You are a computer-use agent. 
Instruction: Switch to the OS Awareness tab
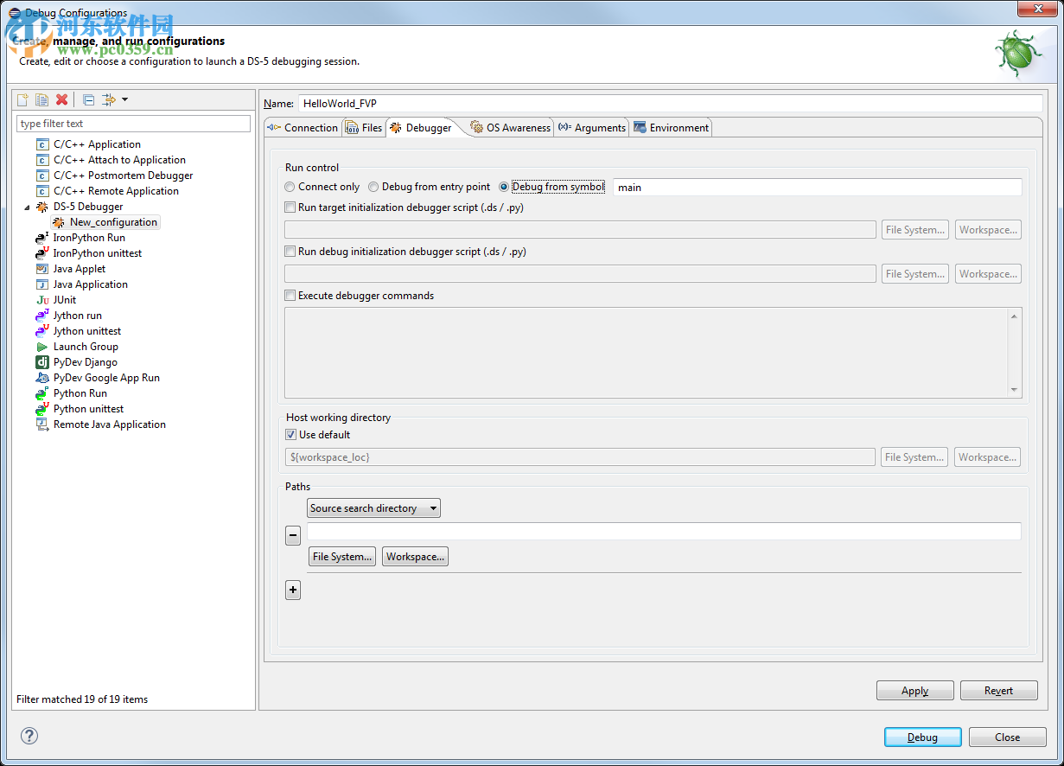click(x=510, y=128)
